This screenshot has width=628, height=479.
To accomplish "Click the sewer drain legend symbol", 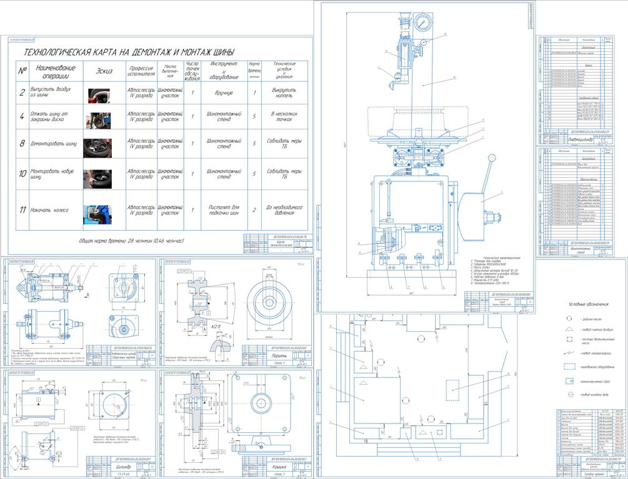I will pos(570,381).
